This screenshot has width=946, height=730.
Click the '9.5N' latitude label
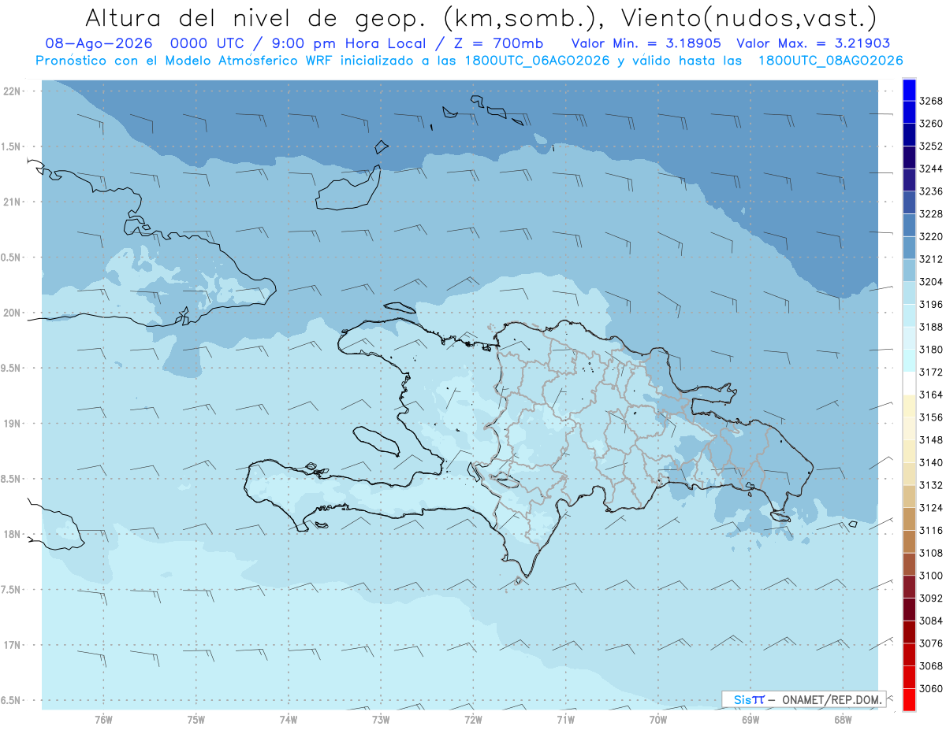point(11,368)
